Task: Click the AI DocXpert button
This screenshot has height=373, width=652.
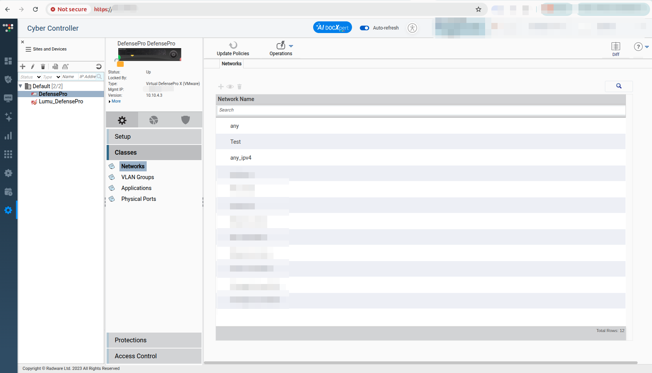Action: tap(332, 28)
